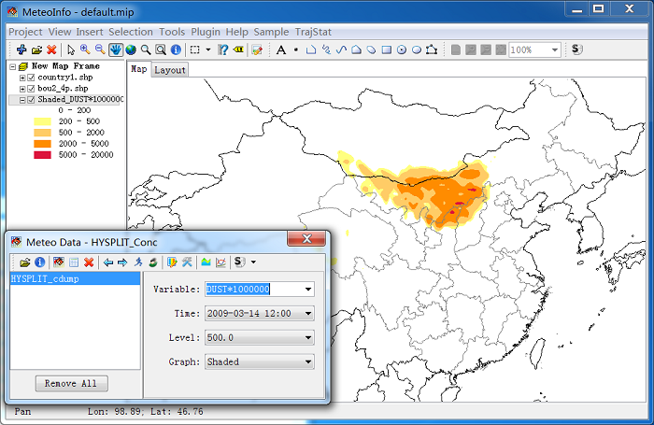The width and height of the screenshot is (654, 425).
Task: Expand the country1.shp layer node
Action: (x=22, y=78)
